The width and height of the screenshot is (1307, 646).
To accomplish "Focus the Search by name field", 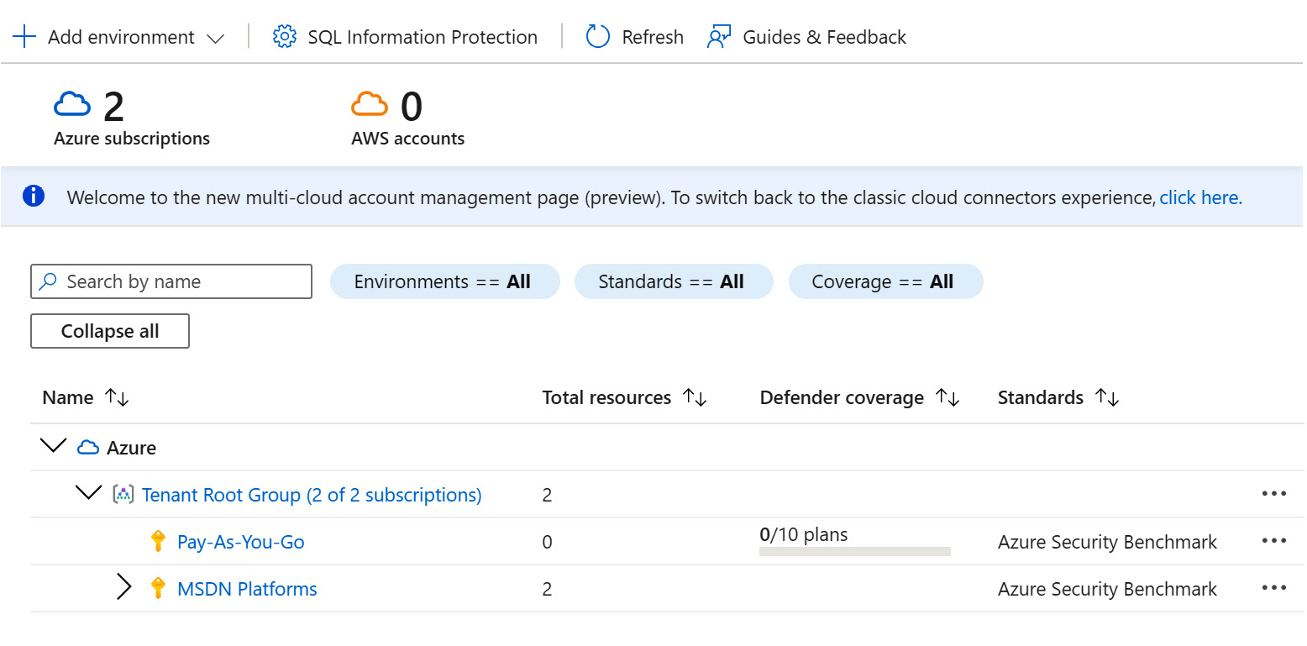I will [171, 281].
